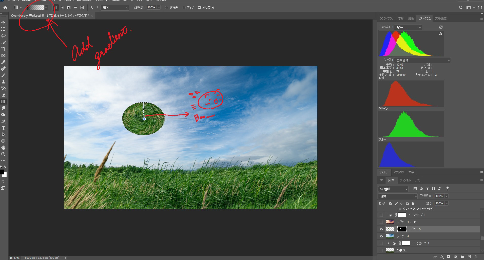Open the チャンネル dropdown in histogram panel
The width and height of the screenshot is (484, 260).
pos(408,27)
